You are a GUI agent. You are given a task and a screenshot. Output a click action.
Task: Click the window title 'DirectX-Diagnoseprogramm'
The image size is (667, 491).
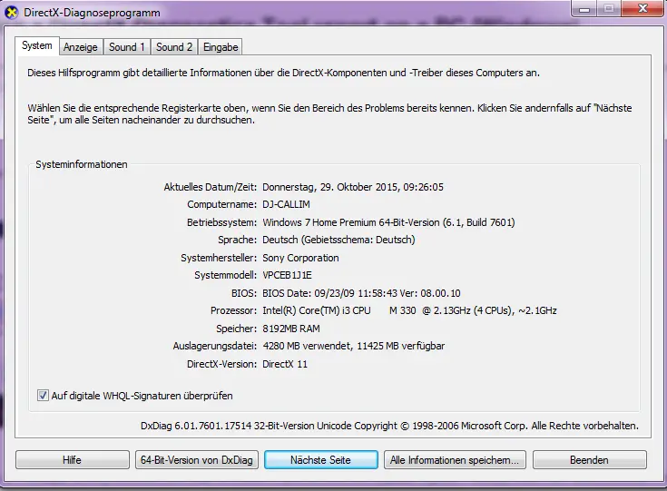[94, 14]
